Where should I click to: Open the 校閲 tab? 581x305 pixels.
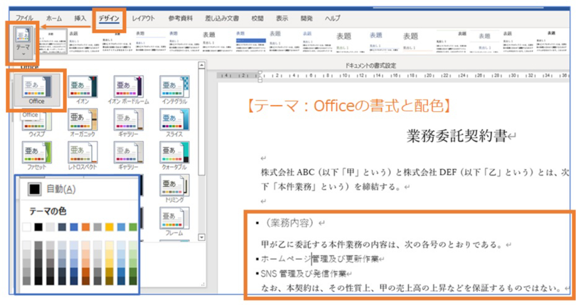tap(258, 18)
